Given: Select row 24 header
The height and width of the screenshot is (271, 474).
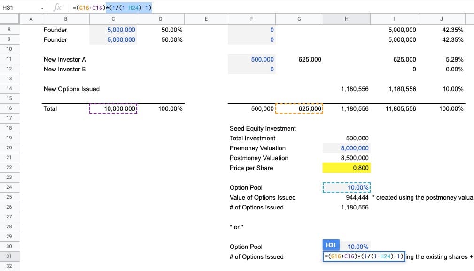Looking at the screenshot, I should 9,187.
